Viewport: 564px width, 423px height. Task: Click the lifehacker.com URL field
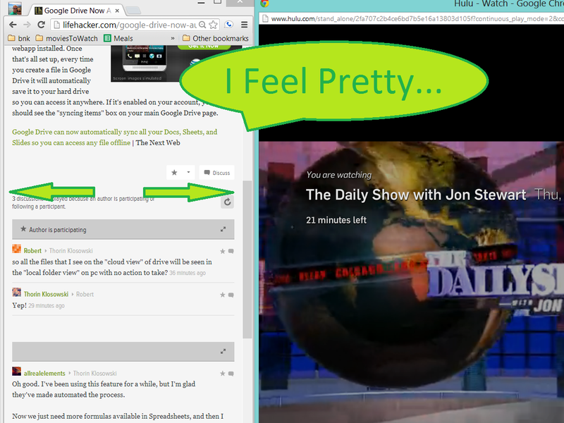130,25
